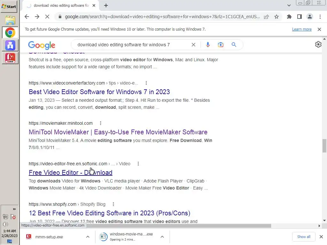
Task: Click the vertical scrollbar thumb
Action: [x=324, y=146]
